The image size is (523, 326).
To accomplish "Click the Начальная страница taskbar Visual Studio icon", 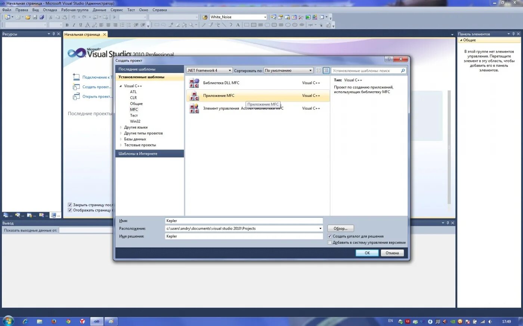I will [96, 321].
